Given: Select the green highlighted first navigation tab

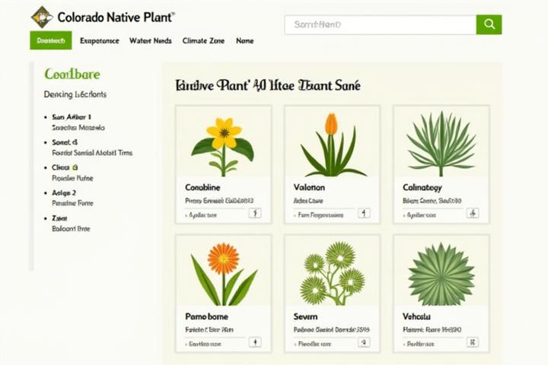Looking at the screenshot, I should [50, 40].
